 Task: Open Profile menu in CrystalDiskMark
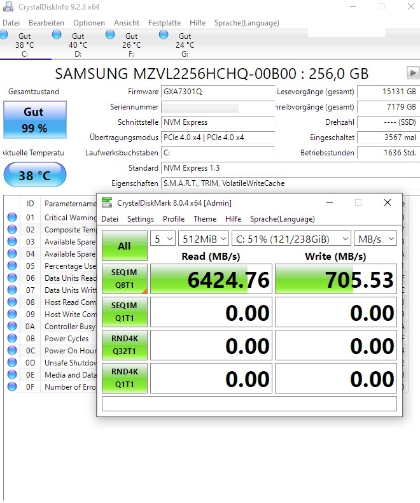point(174,219)
